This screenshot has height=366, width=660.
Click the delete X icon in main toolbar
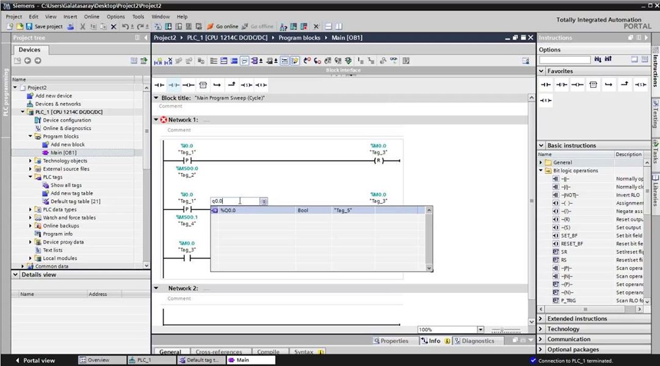(114, 26)
